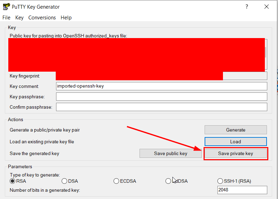The height and width of the screenshot is (199, 278).
Task: Click the Confirm passphrase field
Action: (161, 107)
